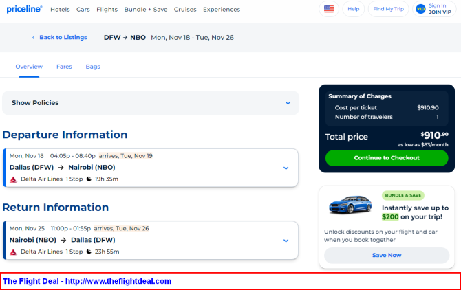The image size is (461, 290).
Task: Click the highlighted $200 savings text
Action: (x=390, y=217)
